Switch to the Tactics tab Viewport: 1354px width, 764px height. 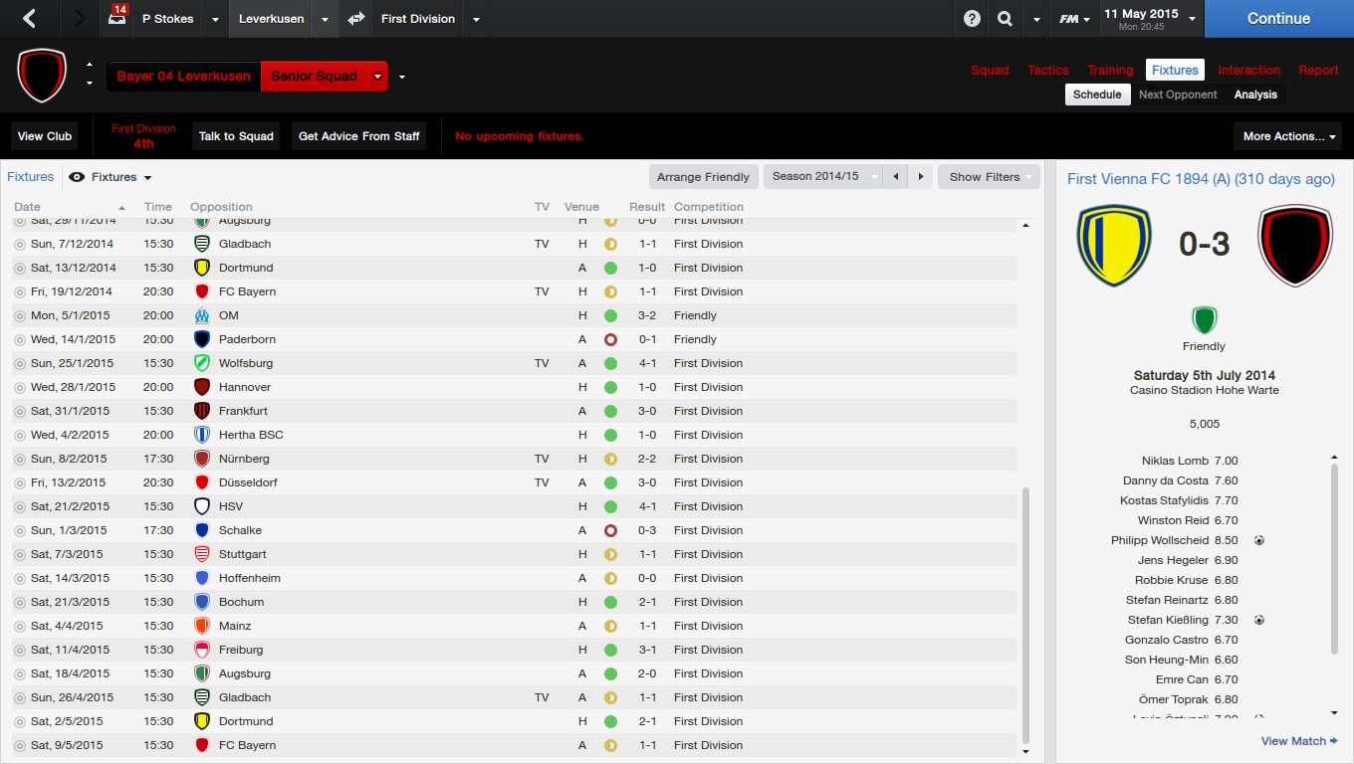click(1047, 70)
